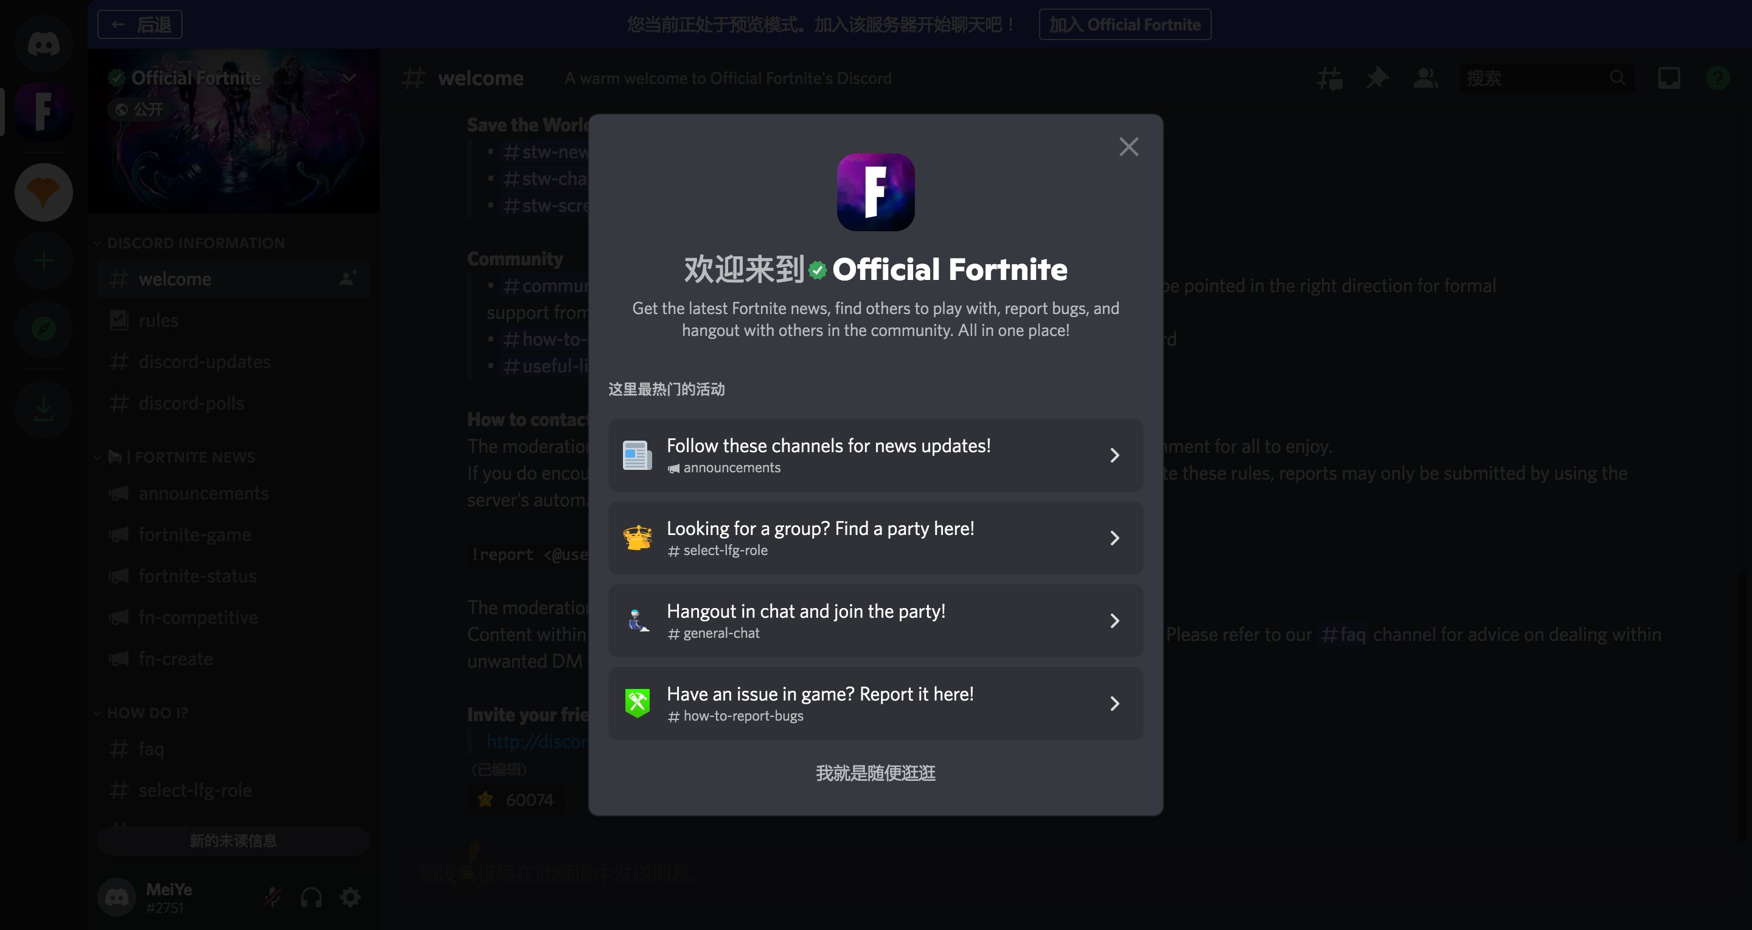
Task: Click the character icon on hangout card
Action: click(x=638, y=620)
